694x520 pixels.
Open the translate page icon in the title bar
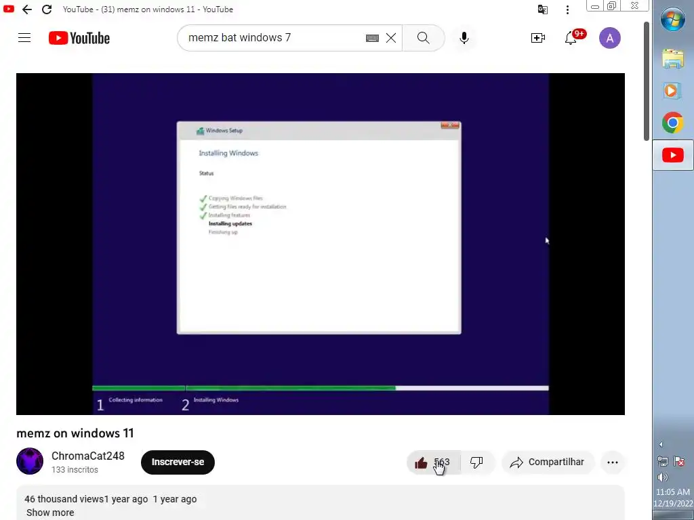543,9
